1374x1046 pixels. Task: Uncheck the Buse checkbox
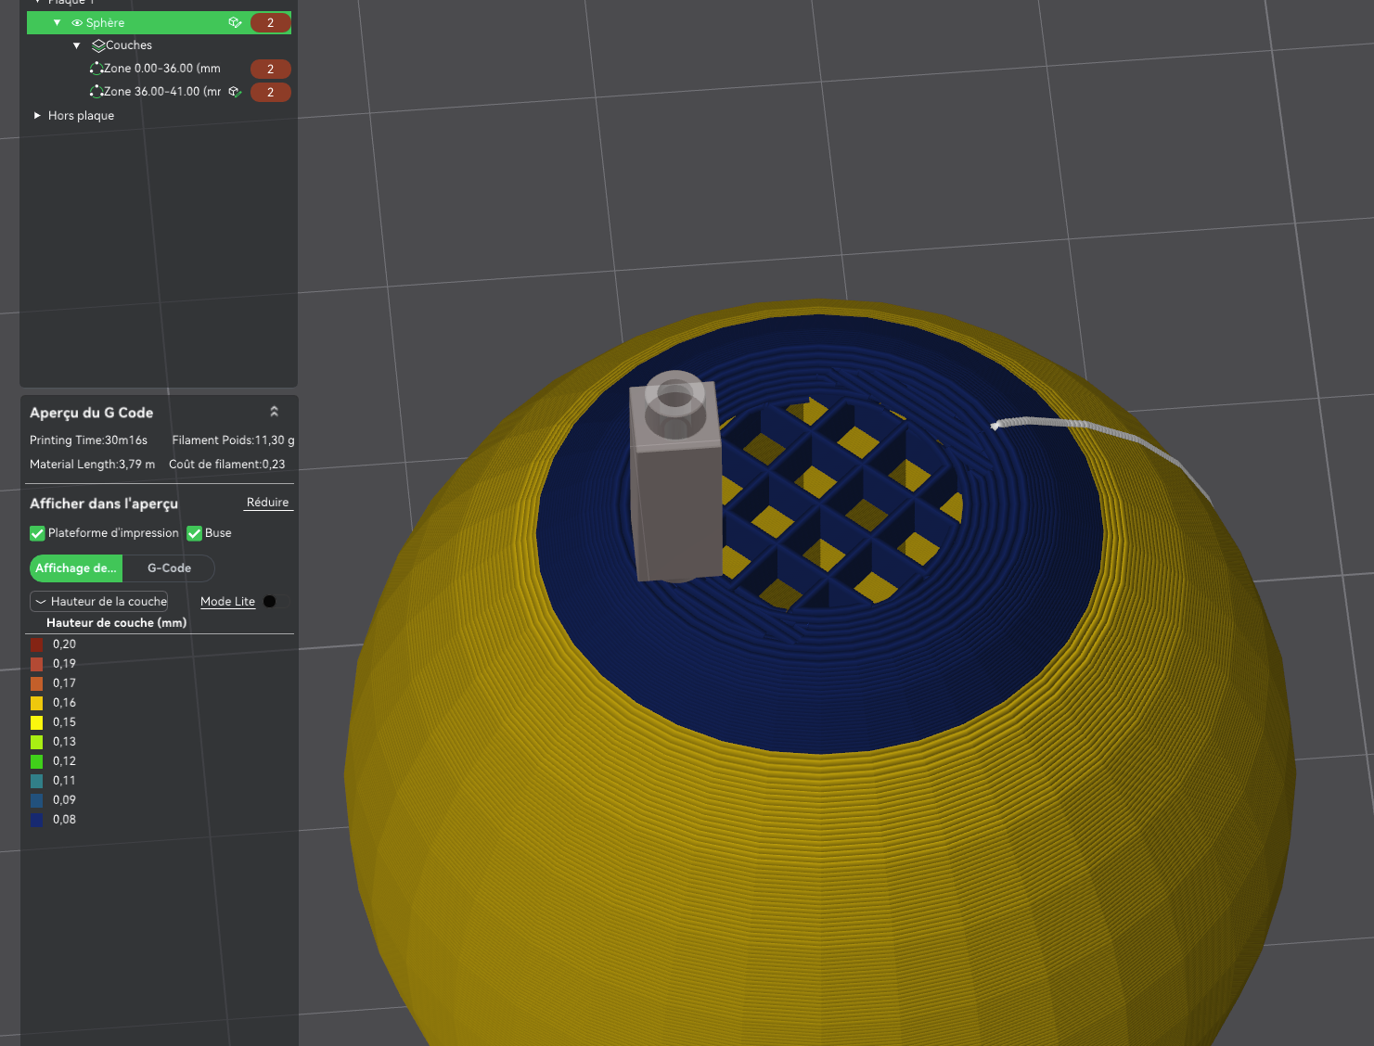pyautogui.click(x=194, y=533)
